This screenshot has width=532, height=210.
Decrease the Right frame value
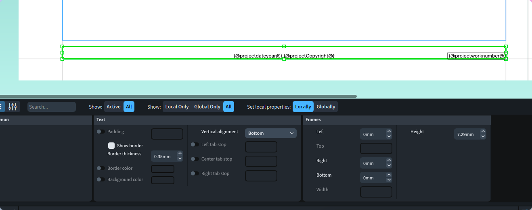pos(389,165)
